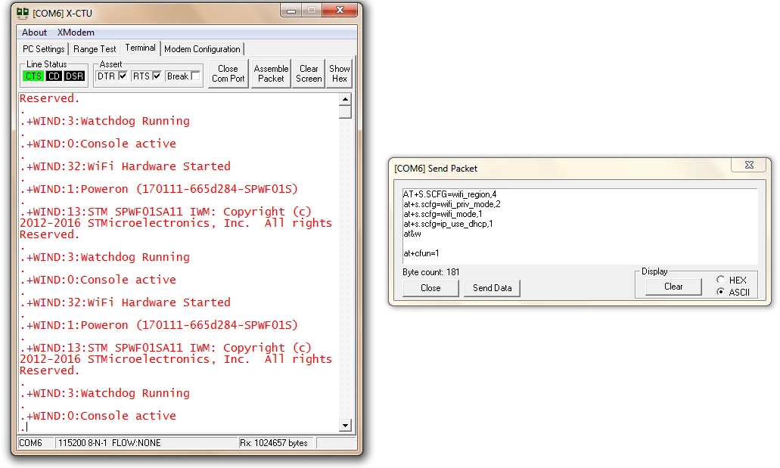This screenshot has height=468, width=780.
Task: Click 'at+s.scfg=wifi_priv_mode,2' line in Send Packet
Action: [452, 204]
